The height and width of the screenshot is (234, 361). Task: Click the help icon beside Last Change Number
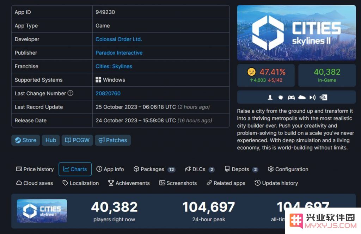click(x=71, y=93)
